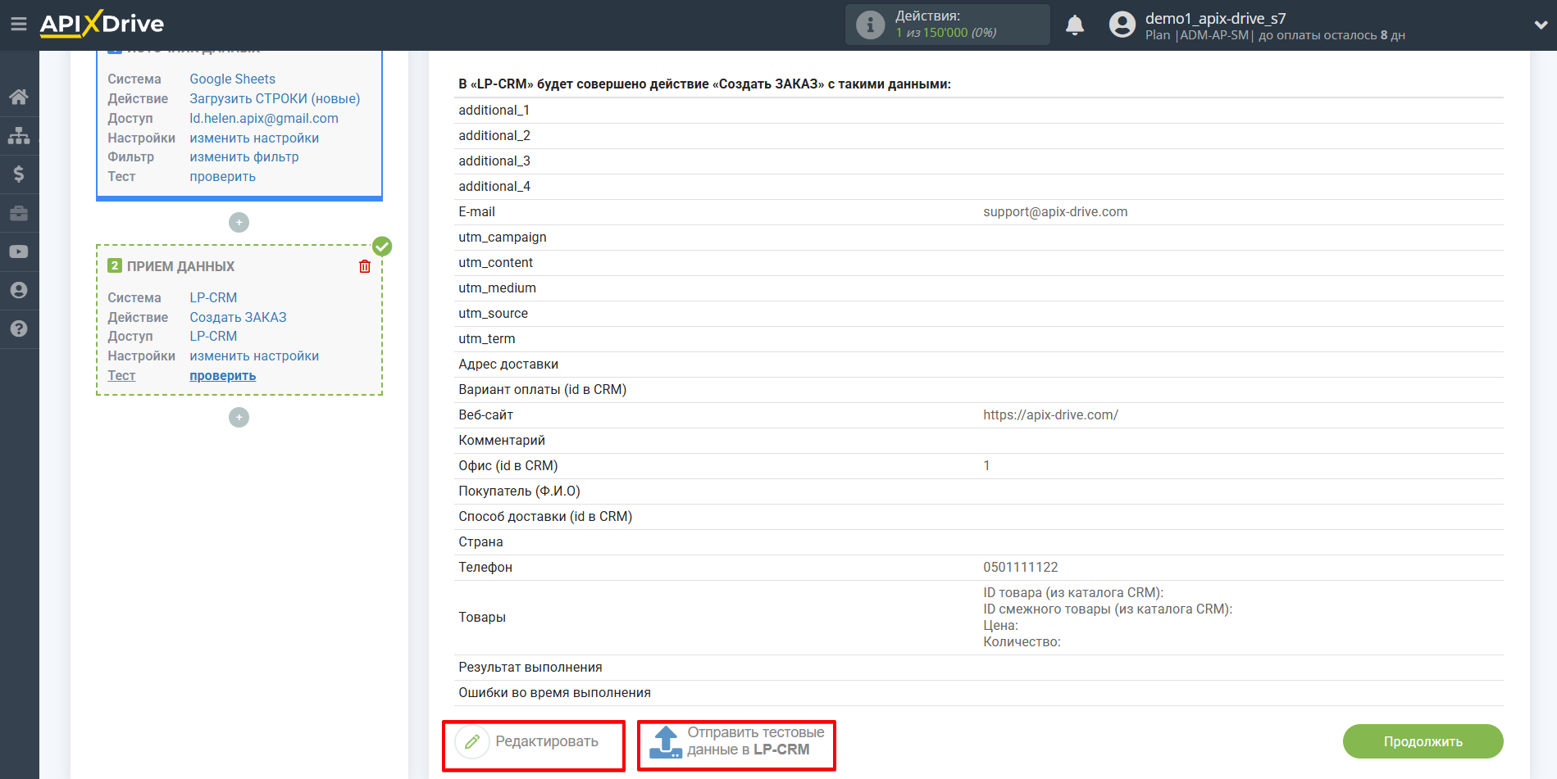Open LP-CRM system link in receiving block
Viewport: 1557px width, 779px height.
[213, 297]
